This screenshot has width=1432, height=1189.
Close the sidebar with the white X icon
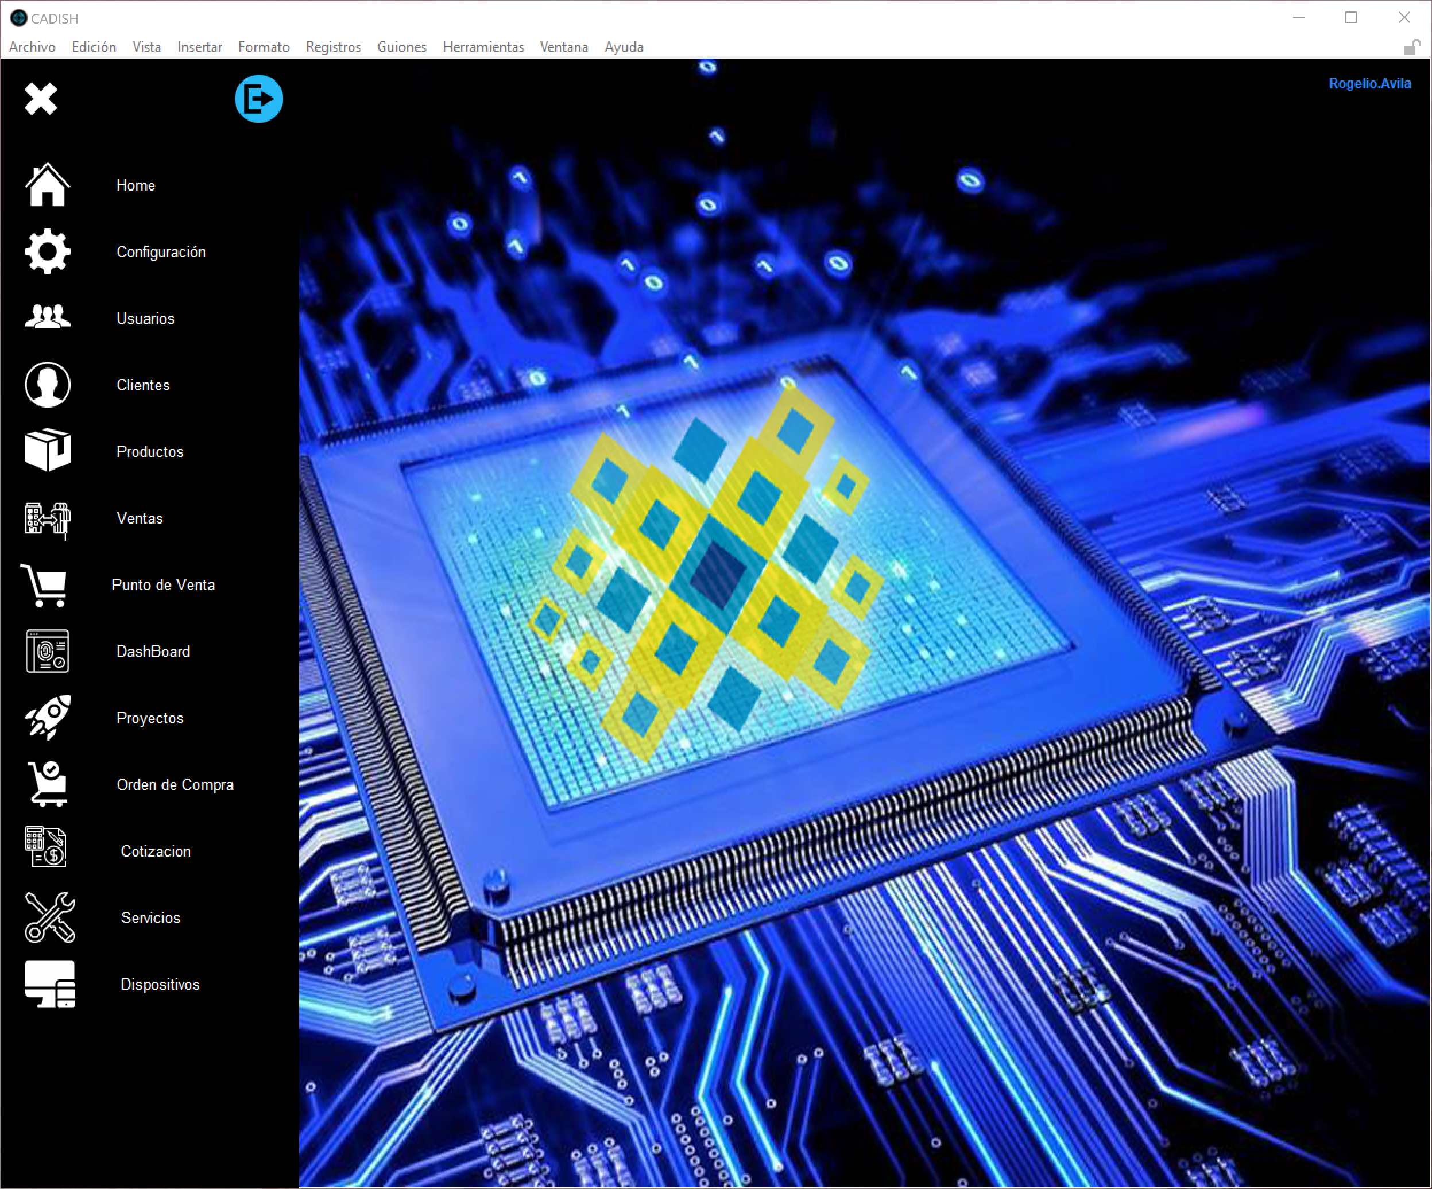(x=41, y=99)
